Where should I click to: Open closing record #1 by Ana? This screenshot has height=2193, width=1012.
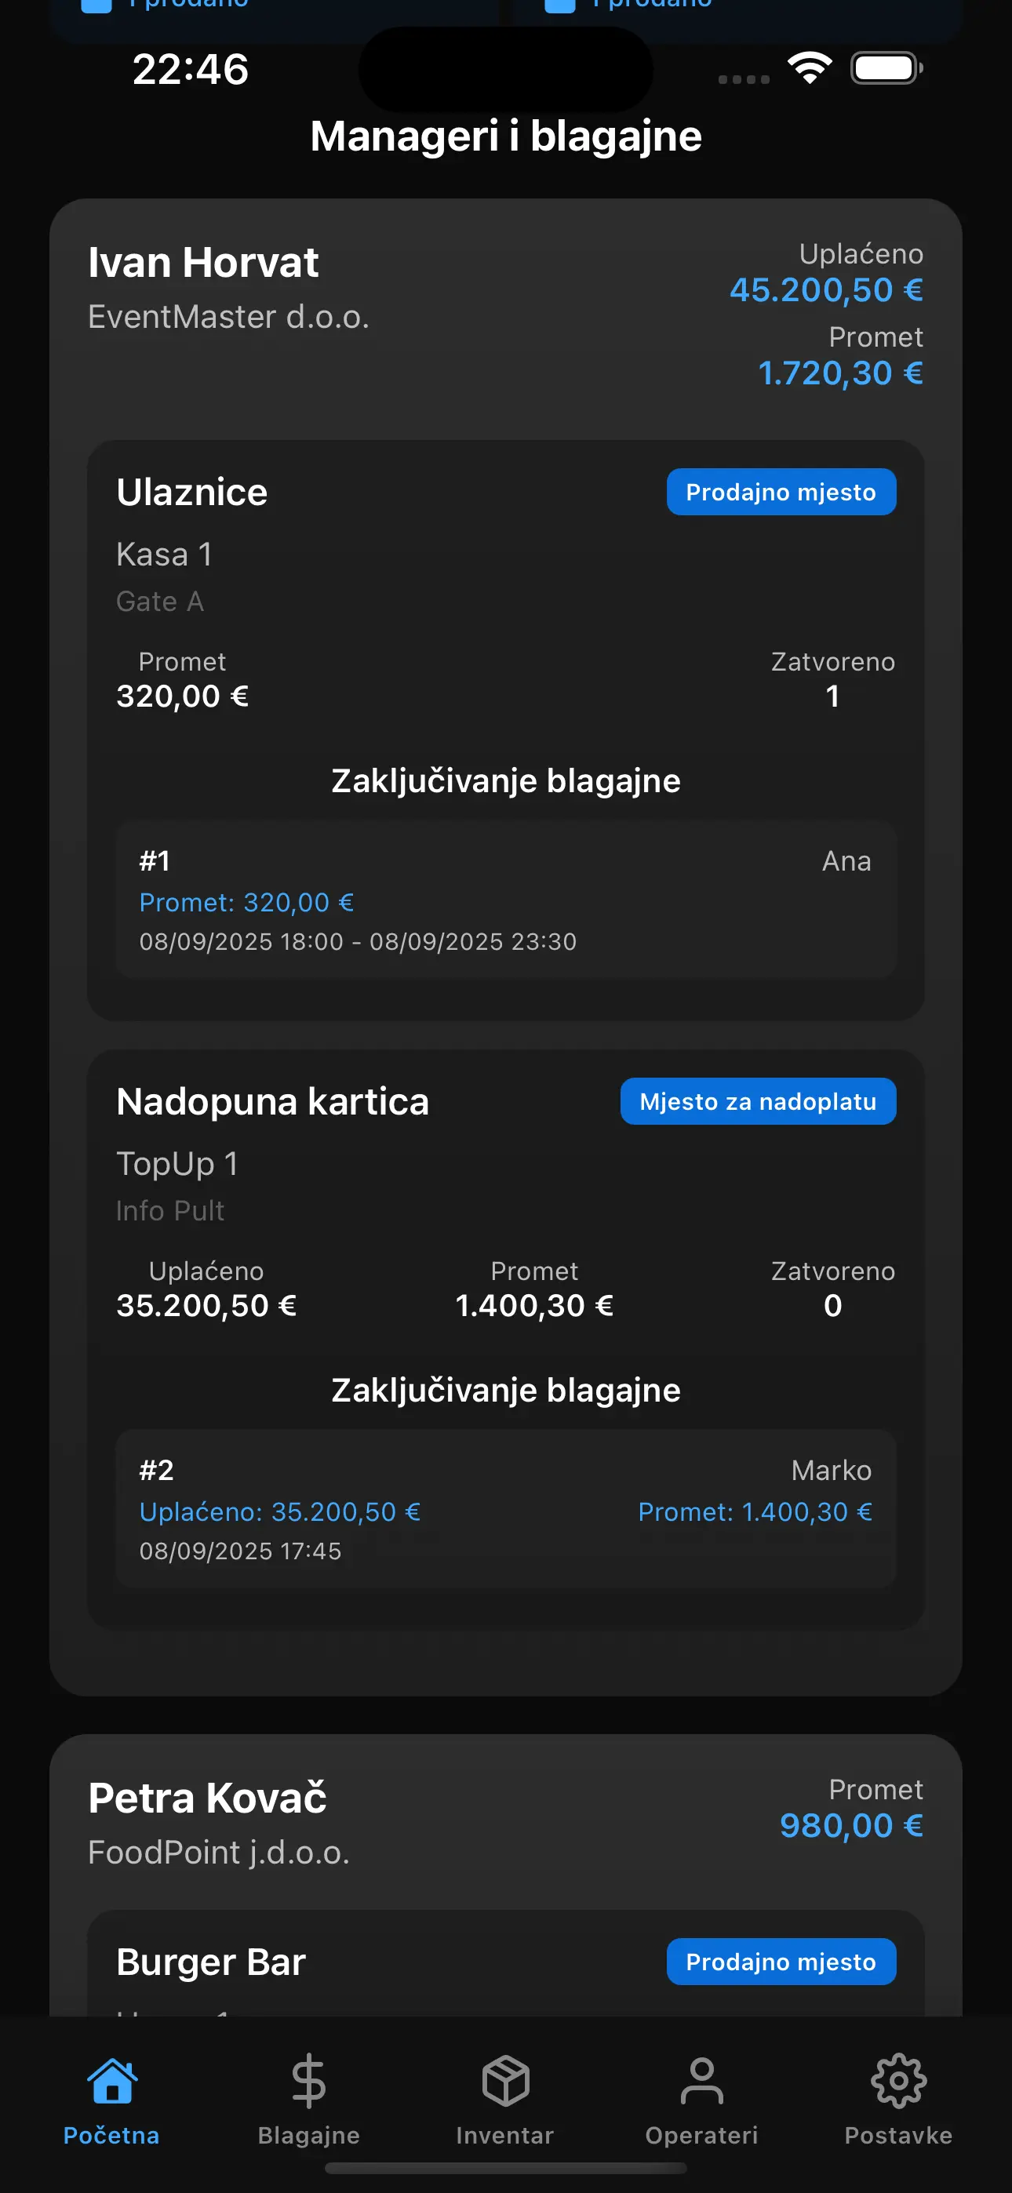(505, 900)
